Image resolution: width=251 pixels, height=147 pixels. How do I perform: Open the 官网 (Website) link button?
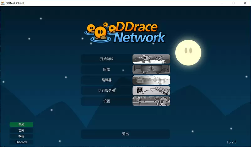21,130
